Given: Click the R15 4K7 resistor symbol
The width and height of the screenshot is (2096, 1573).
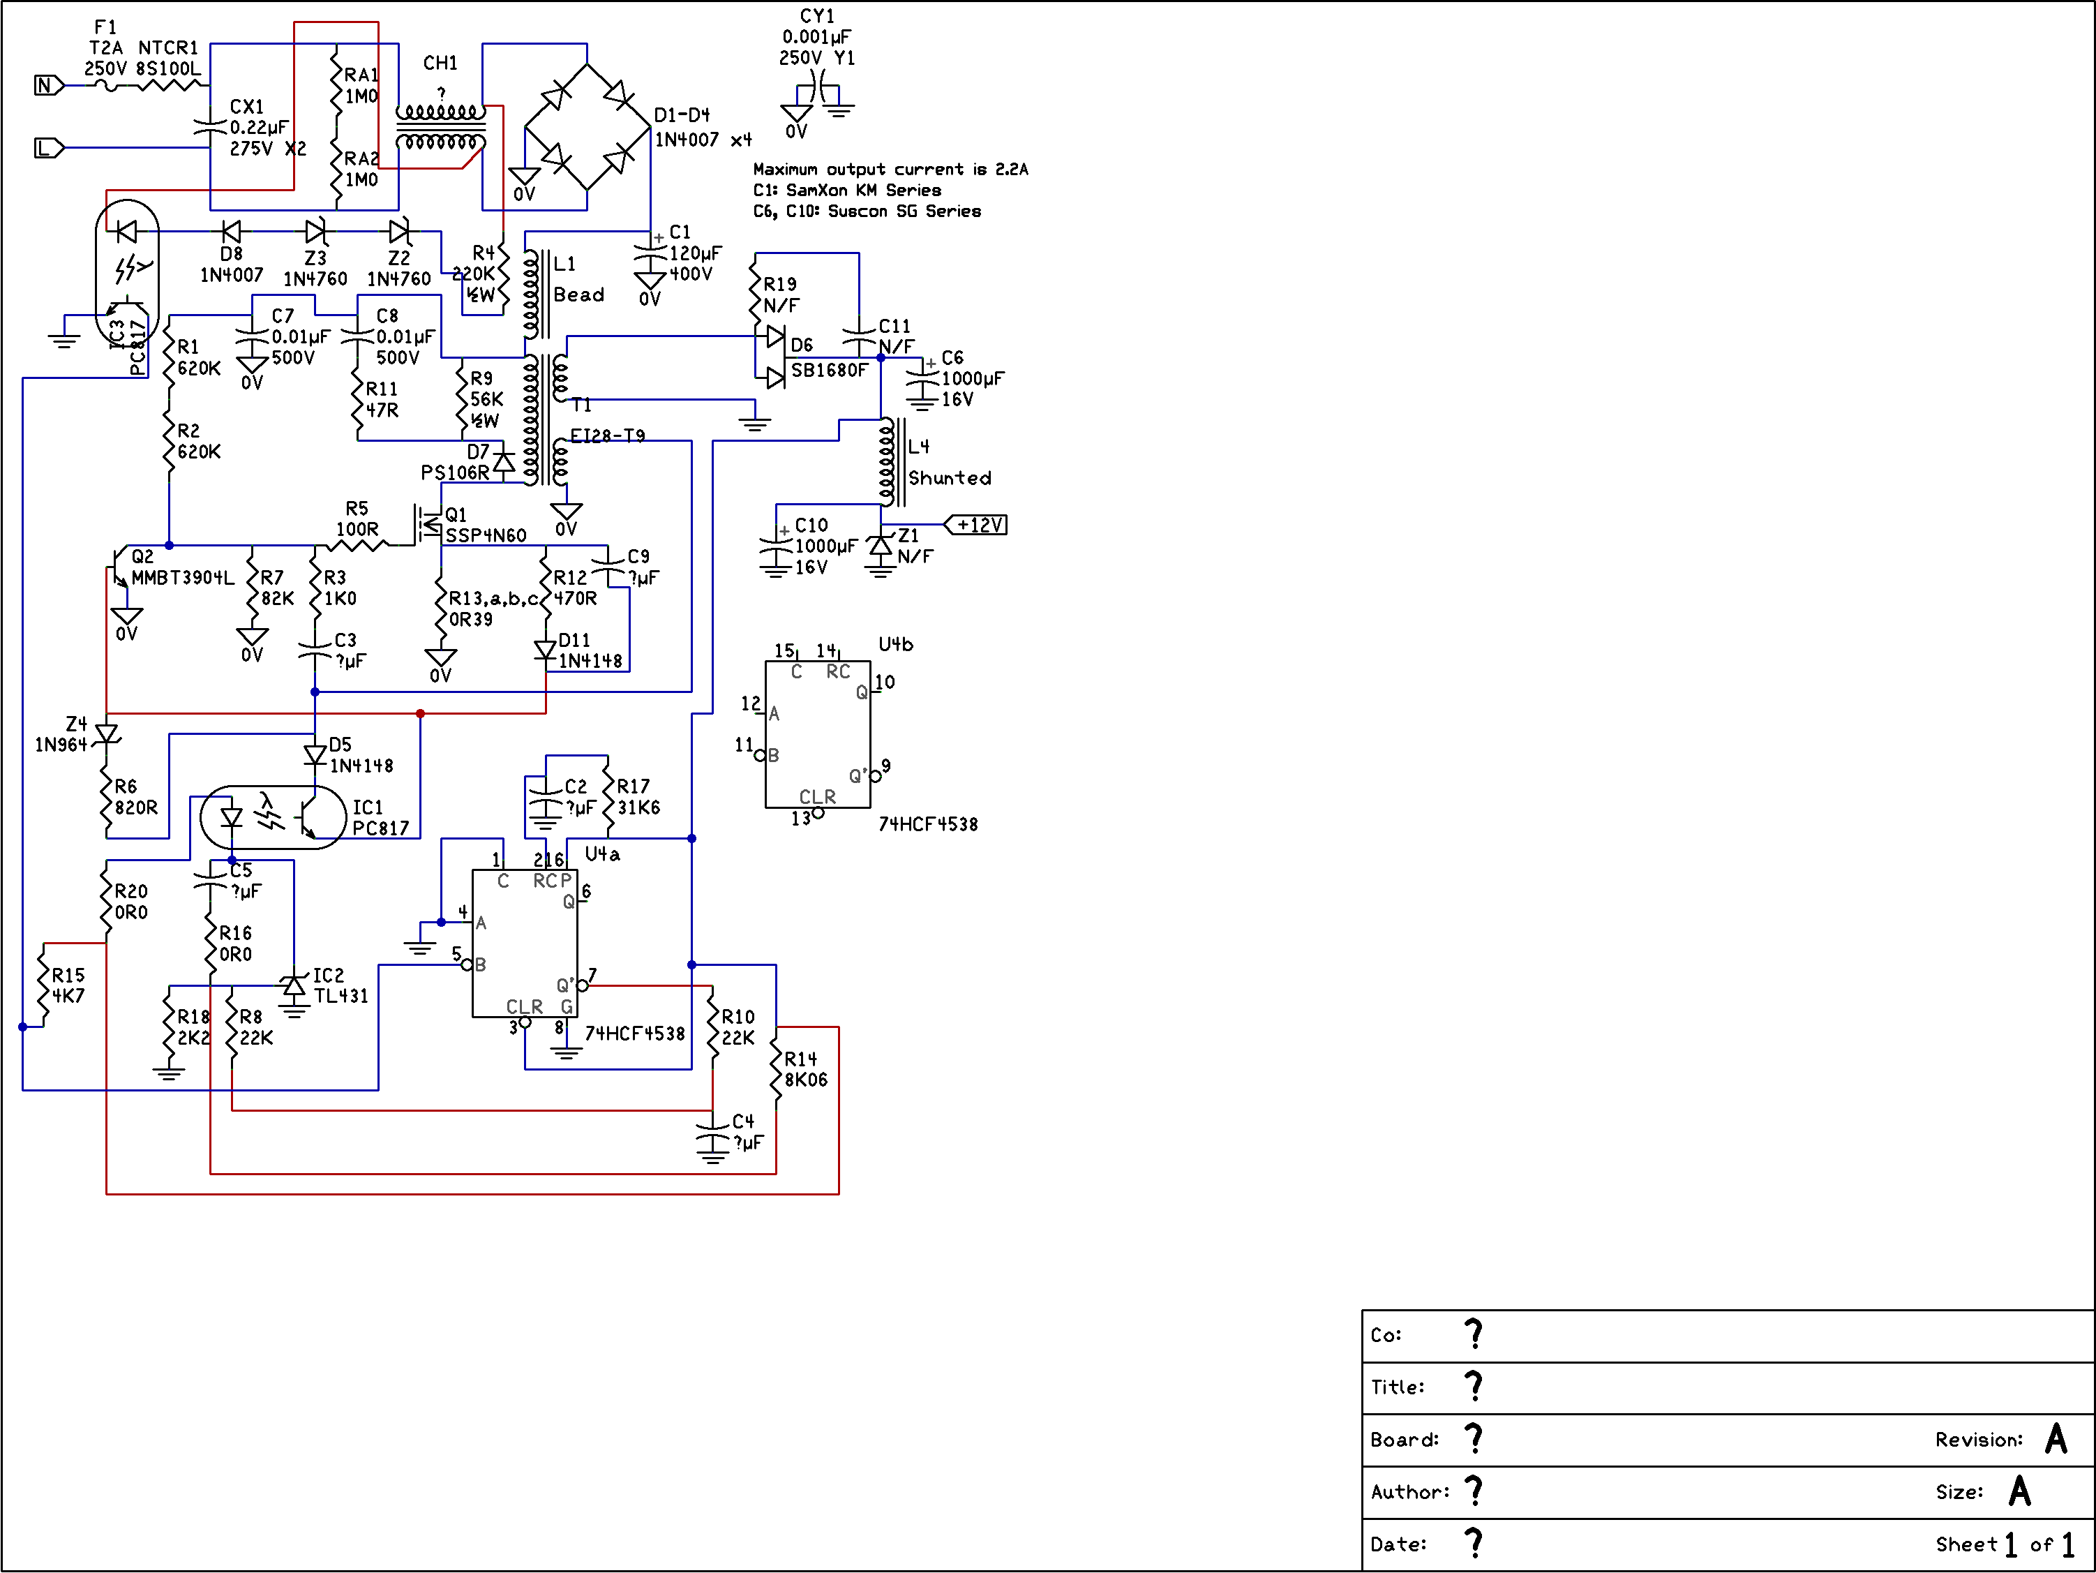Looking at the screenshot, I should (x=43, y=985).
